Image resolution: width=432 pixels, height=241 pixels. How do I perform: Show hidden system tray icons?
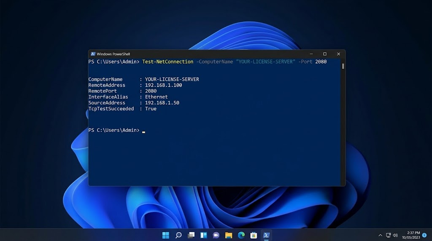(x=380, y=235)
